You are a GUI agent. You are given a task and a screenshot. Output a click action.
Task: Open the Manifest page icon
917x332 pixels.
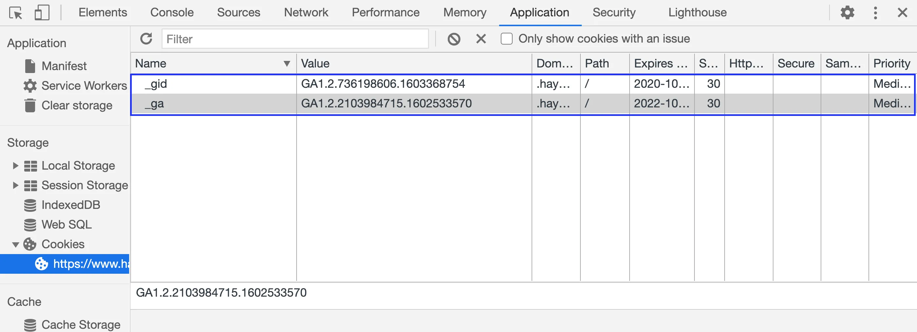click(30, 65)
